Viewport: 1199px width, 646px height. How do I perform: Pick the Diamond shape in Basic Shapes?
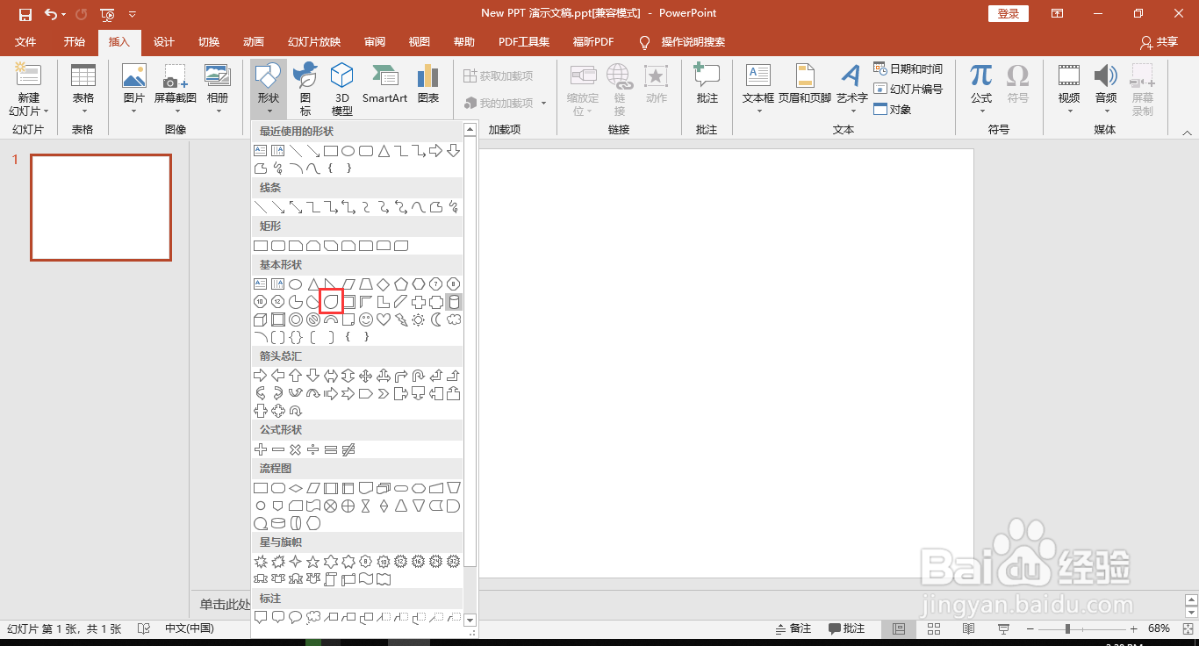[x=384, y=284]
